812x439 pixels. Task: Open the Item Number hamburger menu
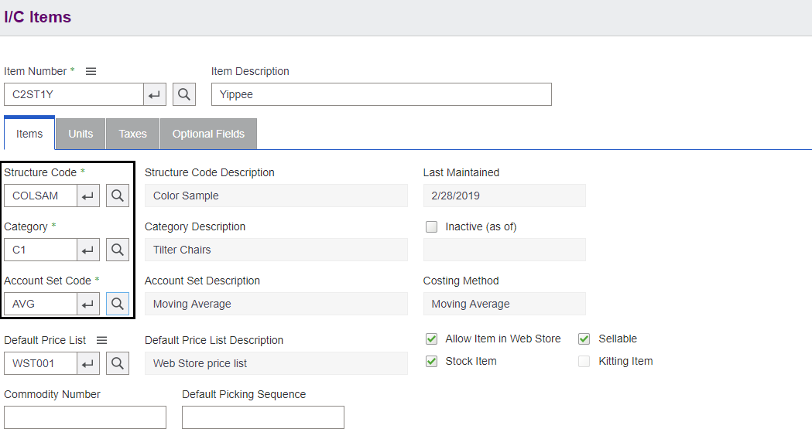tap(91, 71)
